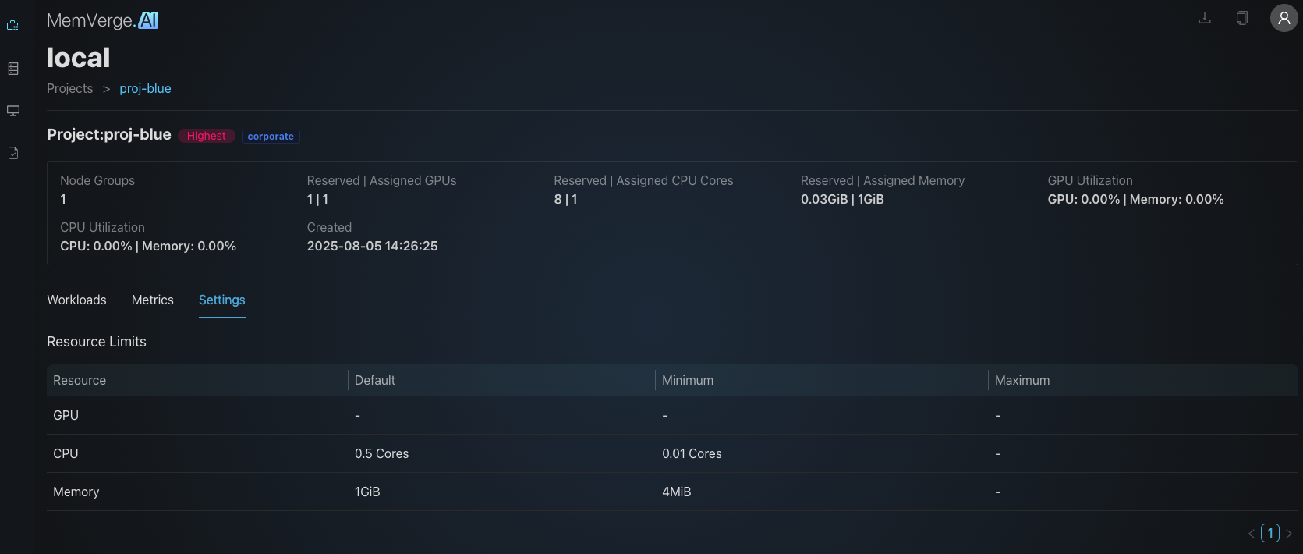The width and height of the screenshot is (1303, 554).
Task: Select page 1 in pagination
Action: pyautogui.click(x=1270, y=533)
